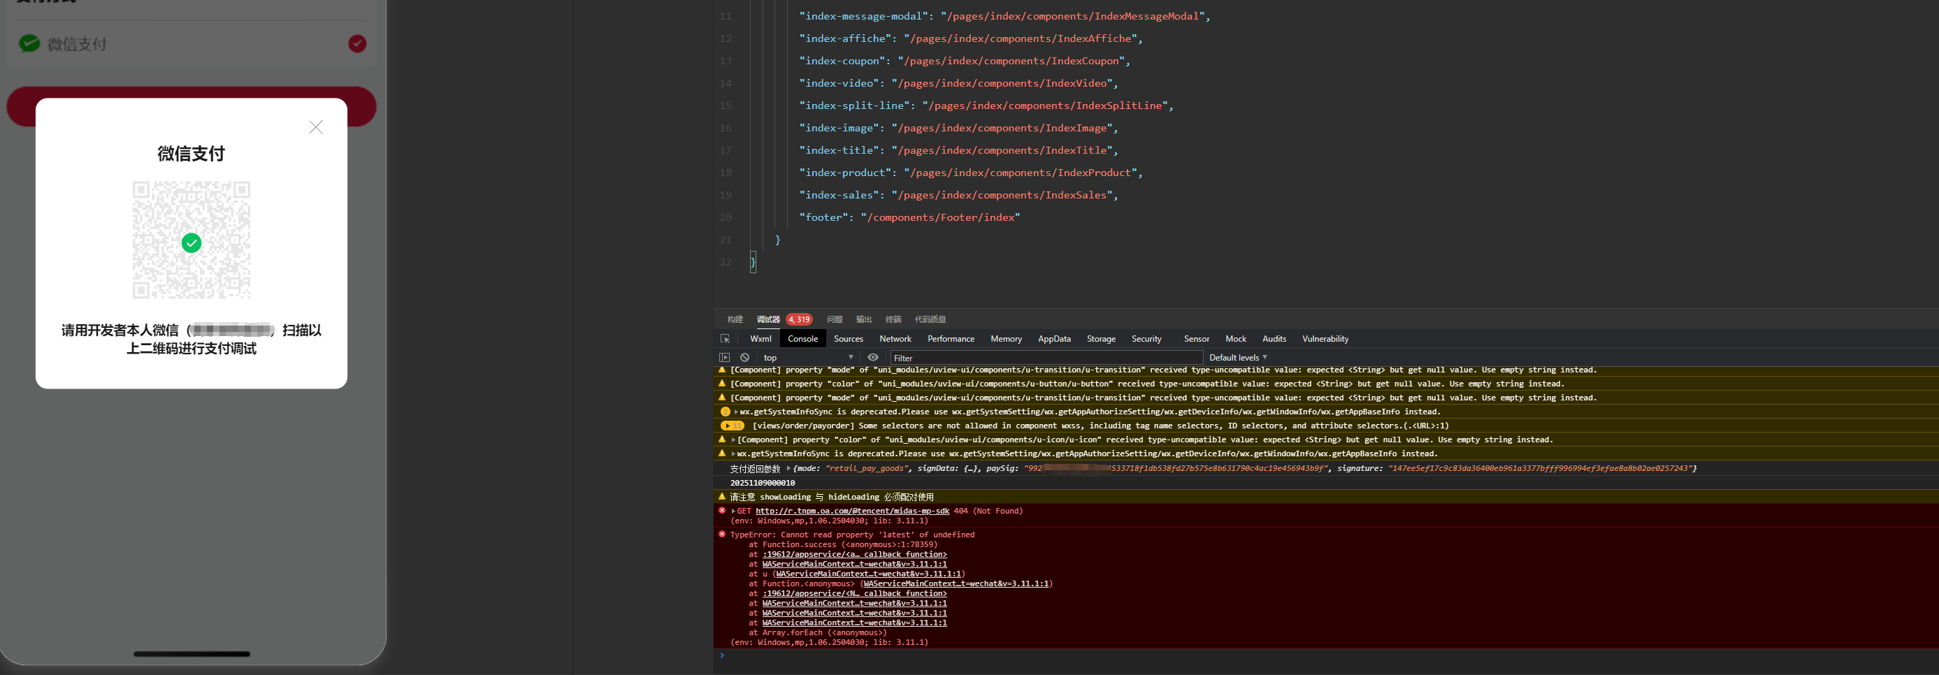Open the Audits tab

click(x=1274, y=339)
